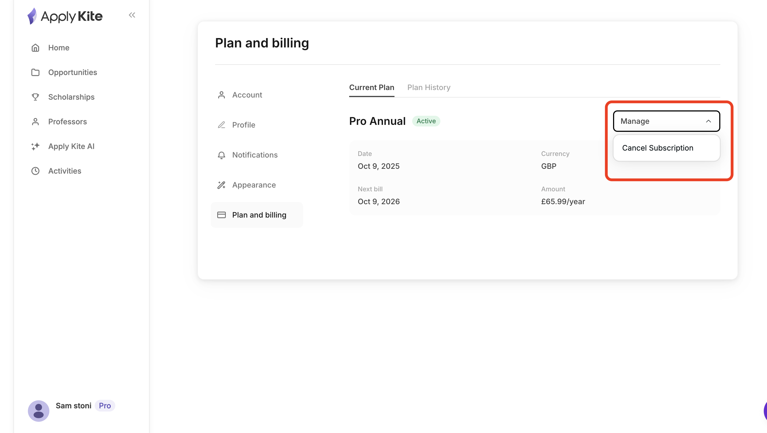Click Sam stoni's avatar picture
The height and width of the screenshot is (433, 767).
pyautogui.click(x=38, y=411)
